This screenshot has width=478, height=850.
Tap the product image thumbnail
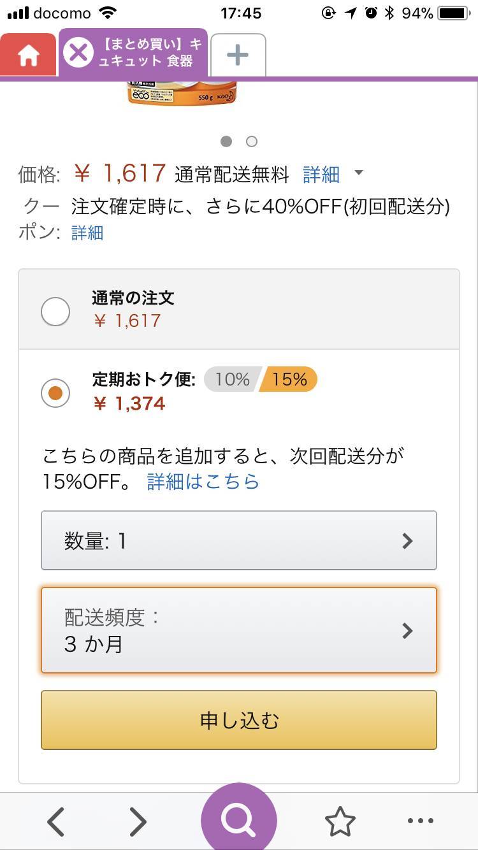coord(182,94)
